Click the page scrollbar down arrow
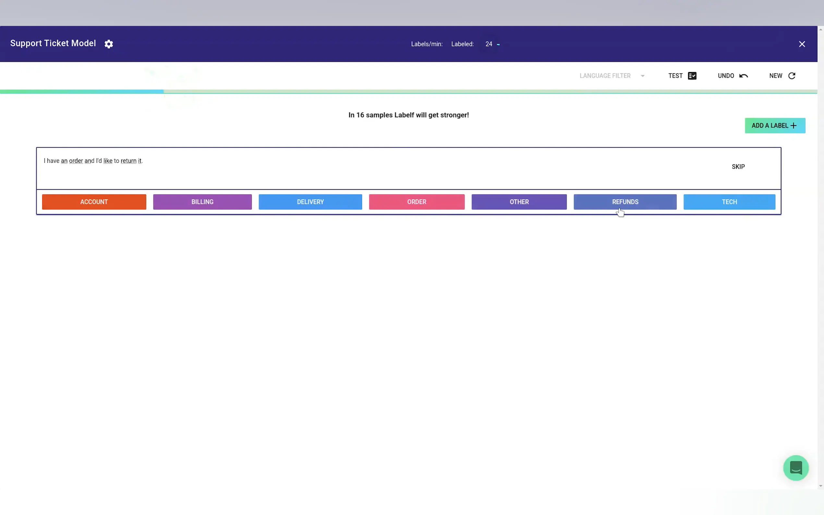The width and height of the screenshot is (824, 515). (820, 486)
